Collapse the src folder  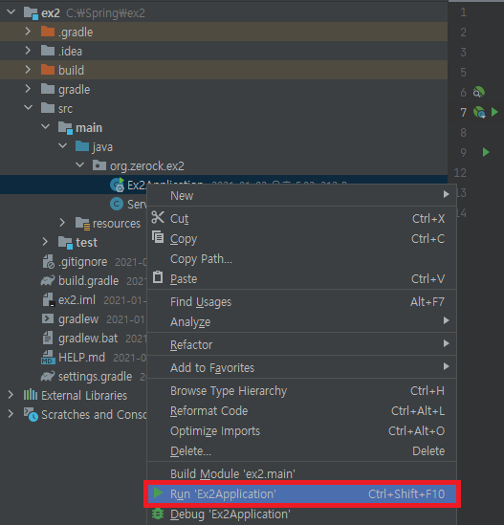pos(28,107)
